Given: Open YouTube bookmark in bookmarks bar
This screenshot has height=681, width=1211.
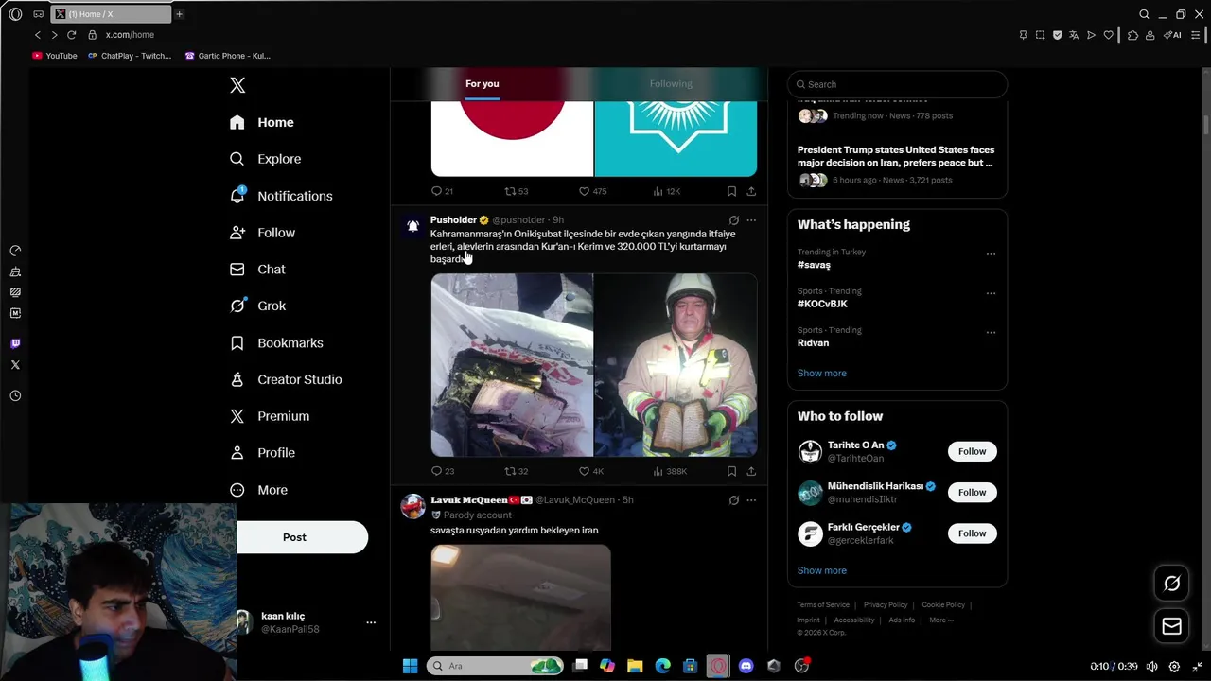Looking at the screenshot, I should (x=55, y=56).
